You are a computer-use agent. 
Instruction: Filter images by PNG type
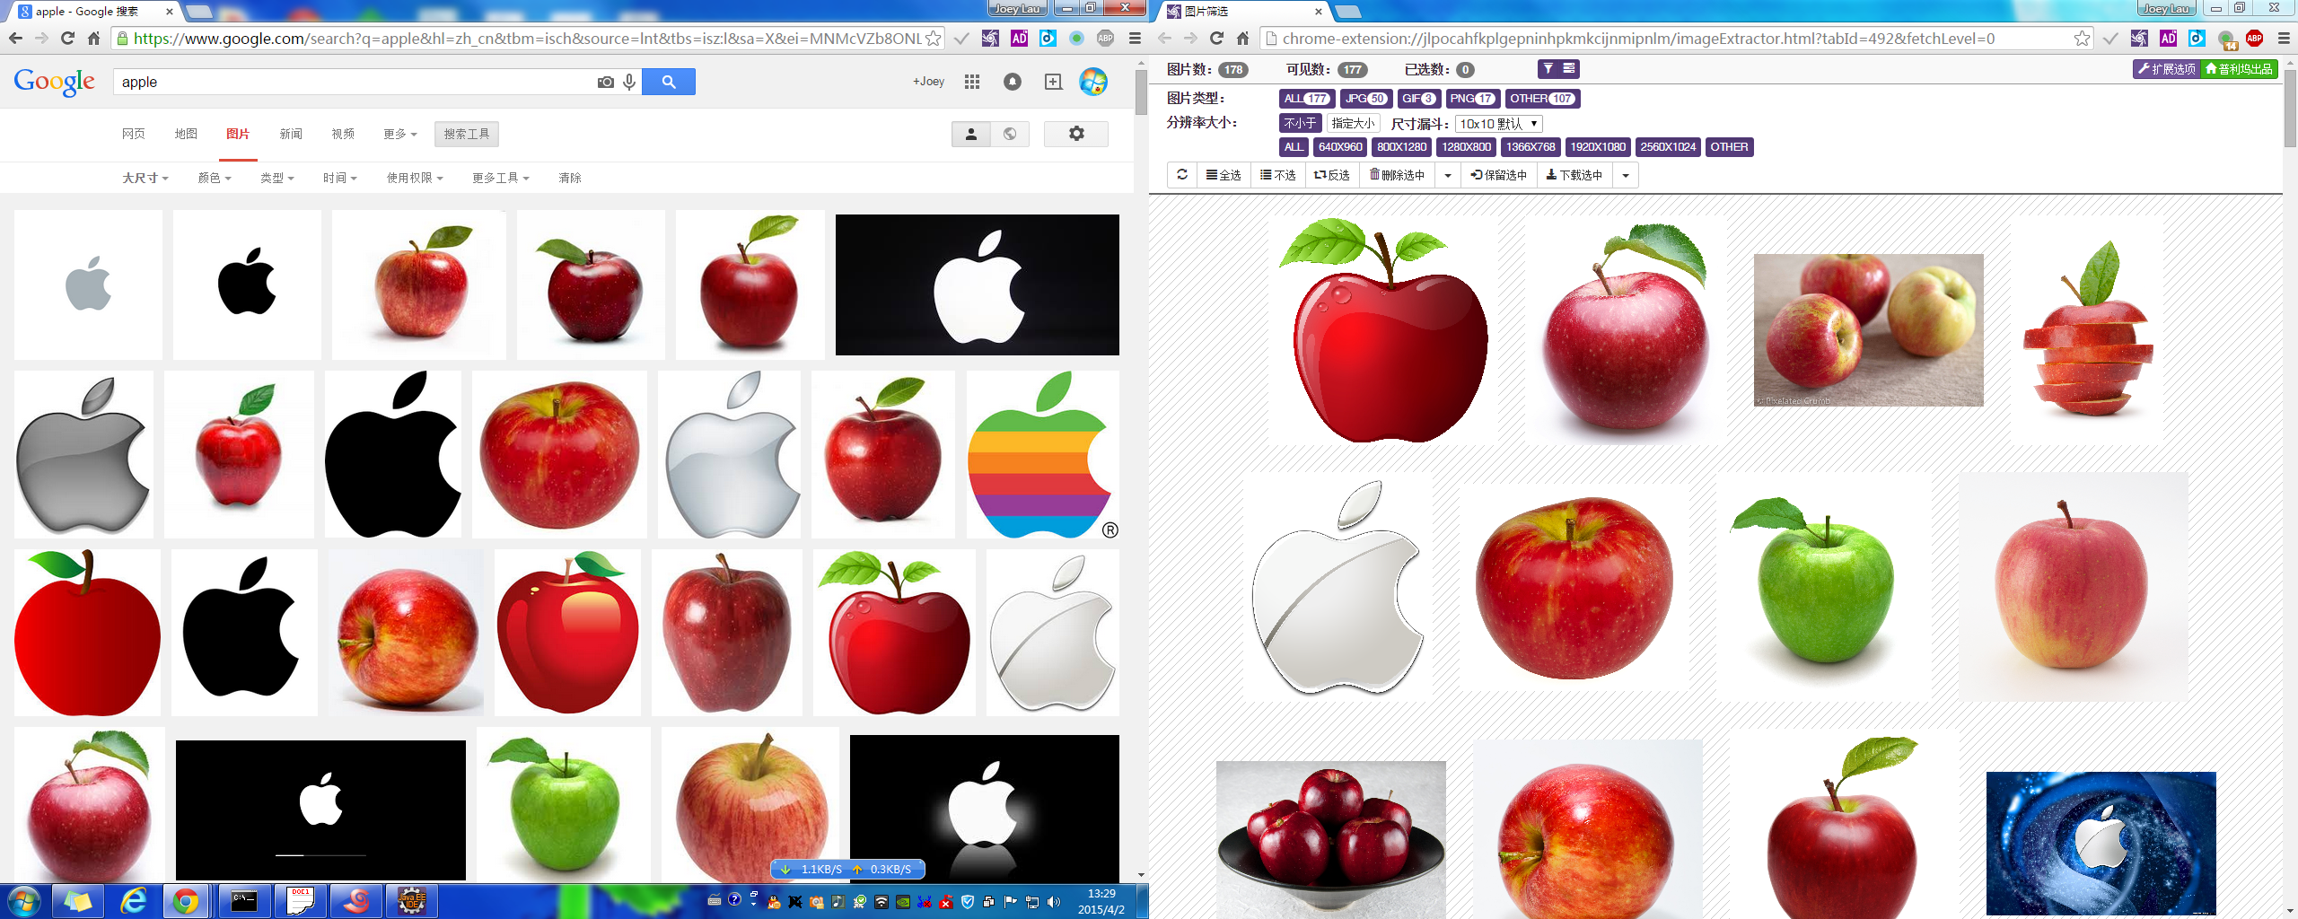(x=1472, y=99)
